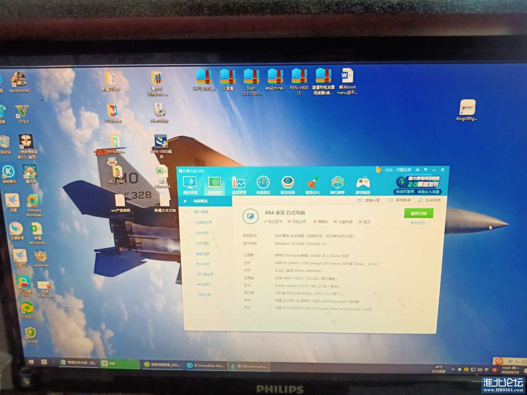
Task: Open 比目鱼 archive icon
Action: [228, 80]
